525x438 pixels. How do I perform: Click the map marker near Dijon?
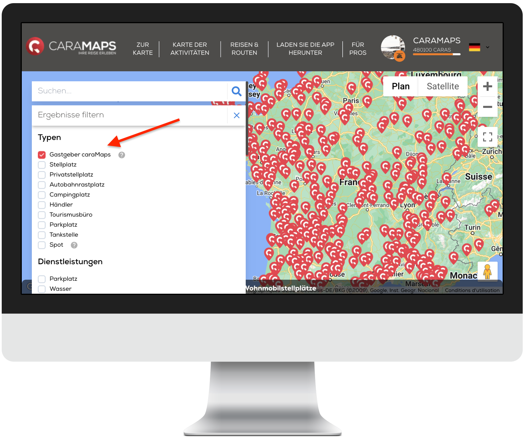coord(397,152)
